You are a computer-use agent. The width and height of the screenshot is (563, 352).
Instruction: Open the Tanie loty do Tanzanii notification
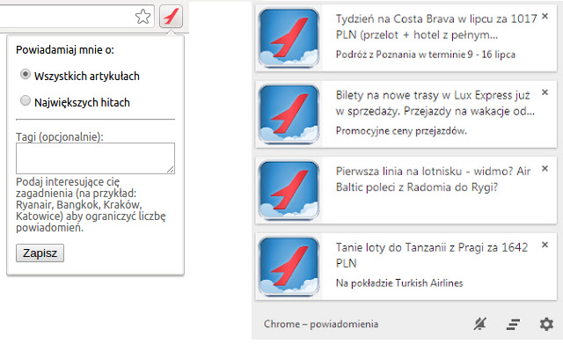click(432, 255)
